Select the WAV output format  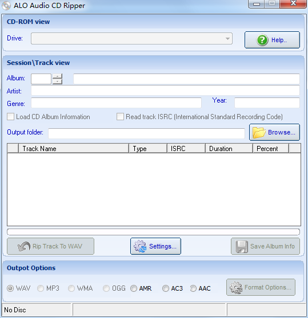coord(10,288)
